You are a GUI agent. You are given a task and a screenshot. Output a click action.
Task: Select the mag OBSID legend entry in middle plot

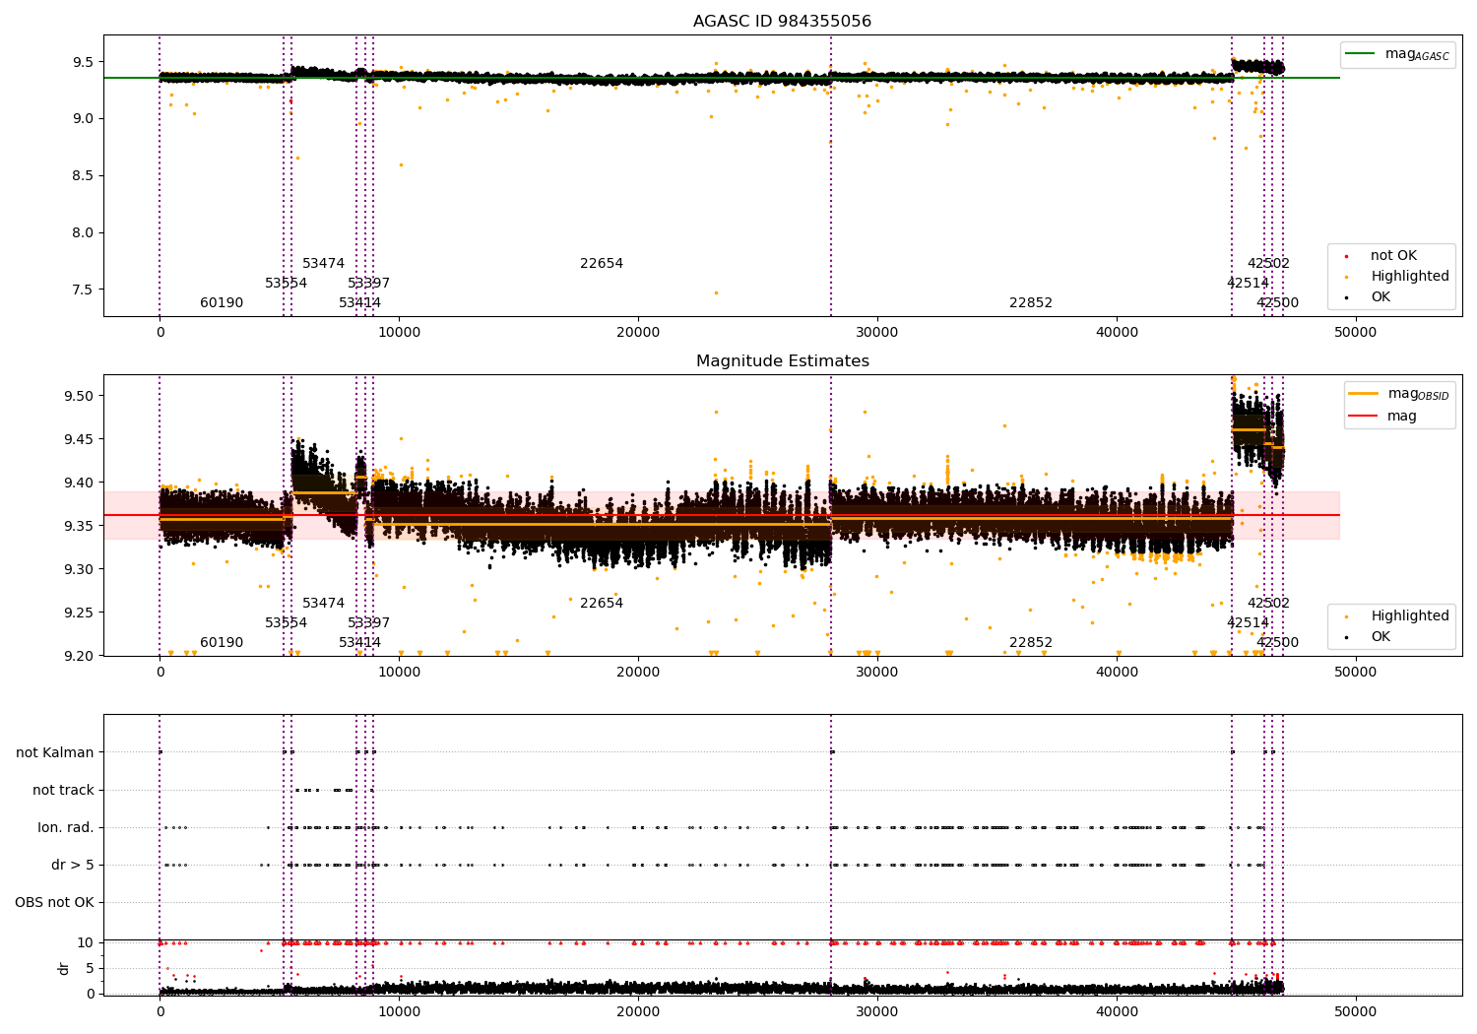pyautogui.click(x=1398, y=394)
